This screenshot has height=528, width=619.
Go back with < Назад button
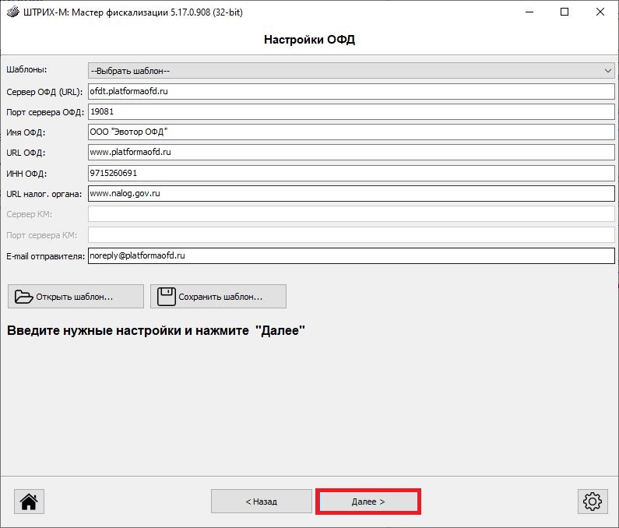261,502
